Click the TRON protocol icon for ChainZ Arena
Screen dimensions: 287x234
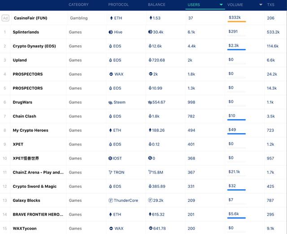pos(110,172)
